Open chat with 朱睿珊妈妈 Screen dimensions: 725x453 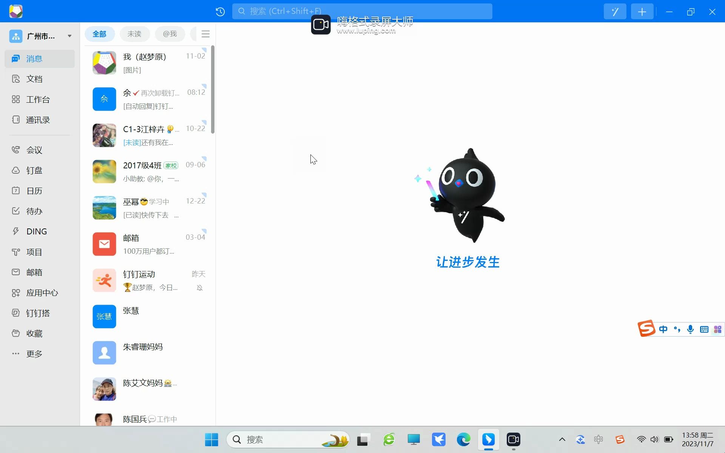click(148, 353)
